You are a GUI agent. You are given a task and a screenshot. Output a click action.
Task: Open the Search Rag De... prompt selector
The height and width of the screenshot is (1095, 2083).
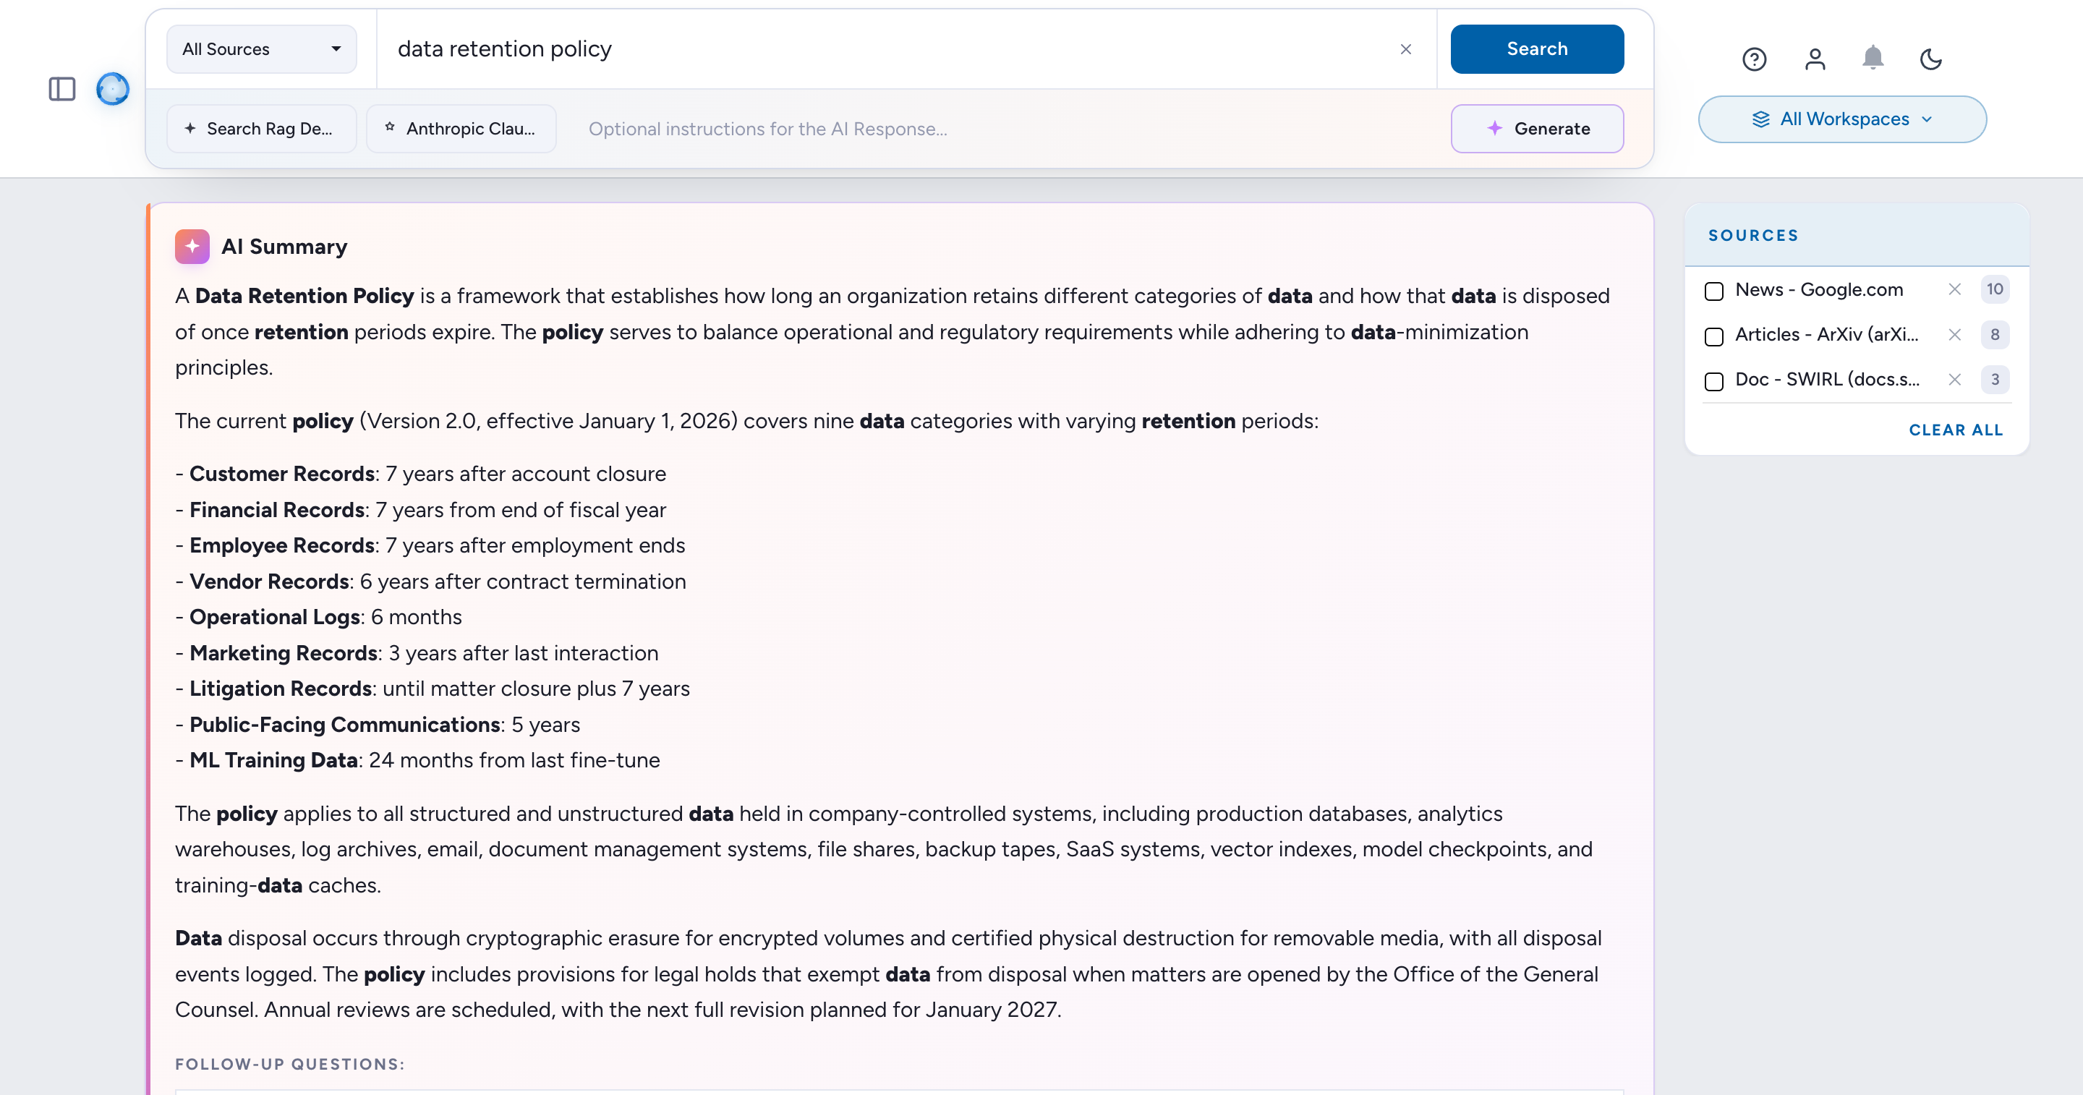261,129
